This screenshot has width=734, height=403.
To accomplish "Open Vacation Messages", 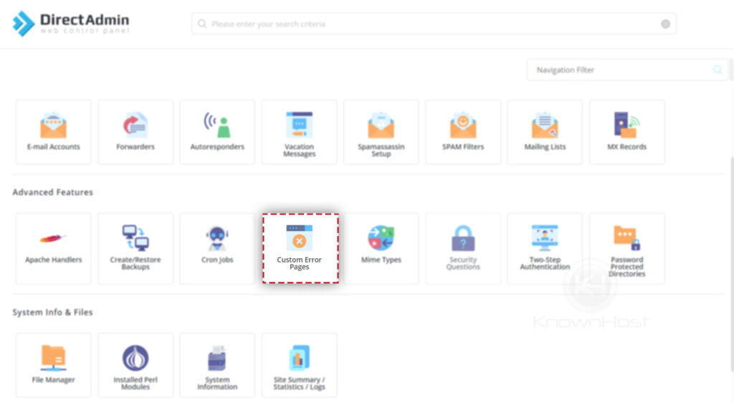I will (299, 131).
